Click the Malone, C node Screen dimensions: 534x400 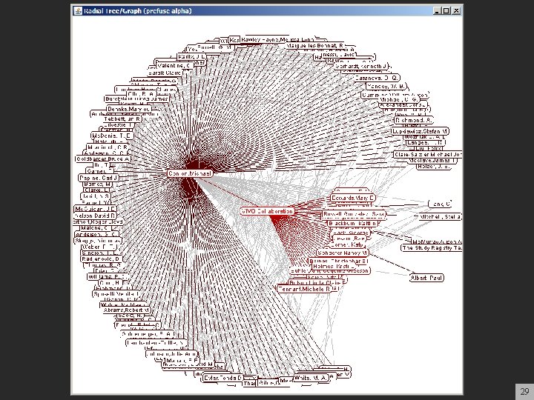coord(96,228)
